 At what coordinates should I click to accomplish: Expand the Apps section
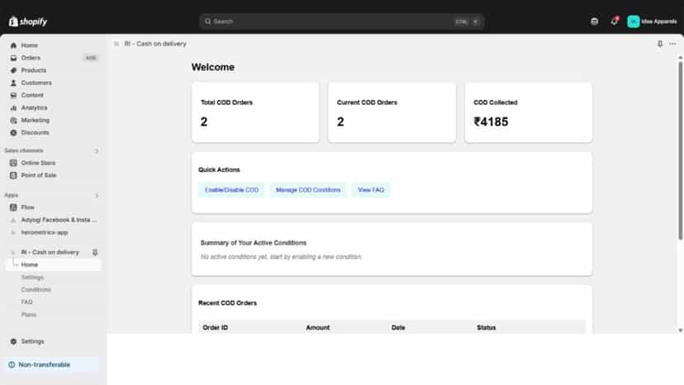(x=97, y=196)
